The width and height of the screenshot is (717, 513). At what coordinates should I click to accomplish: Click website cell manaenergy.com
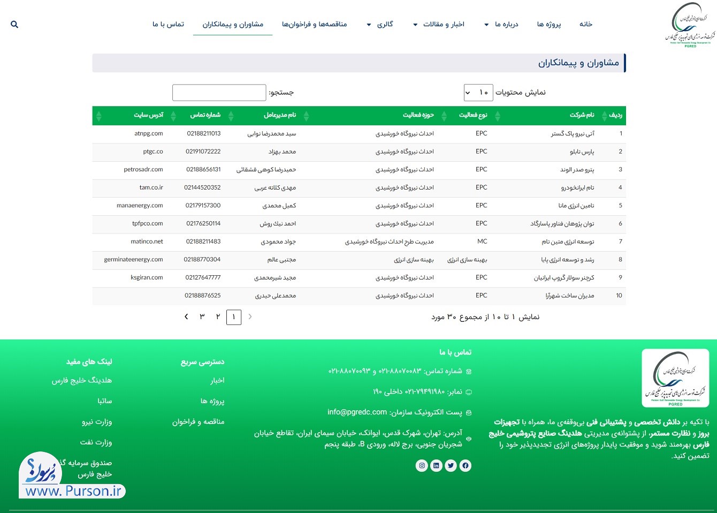(140, 206)
